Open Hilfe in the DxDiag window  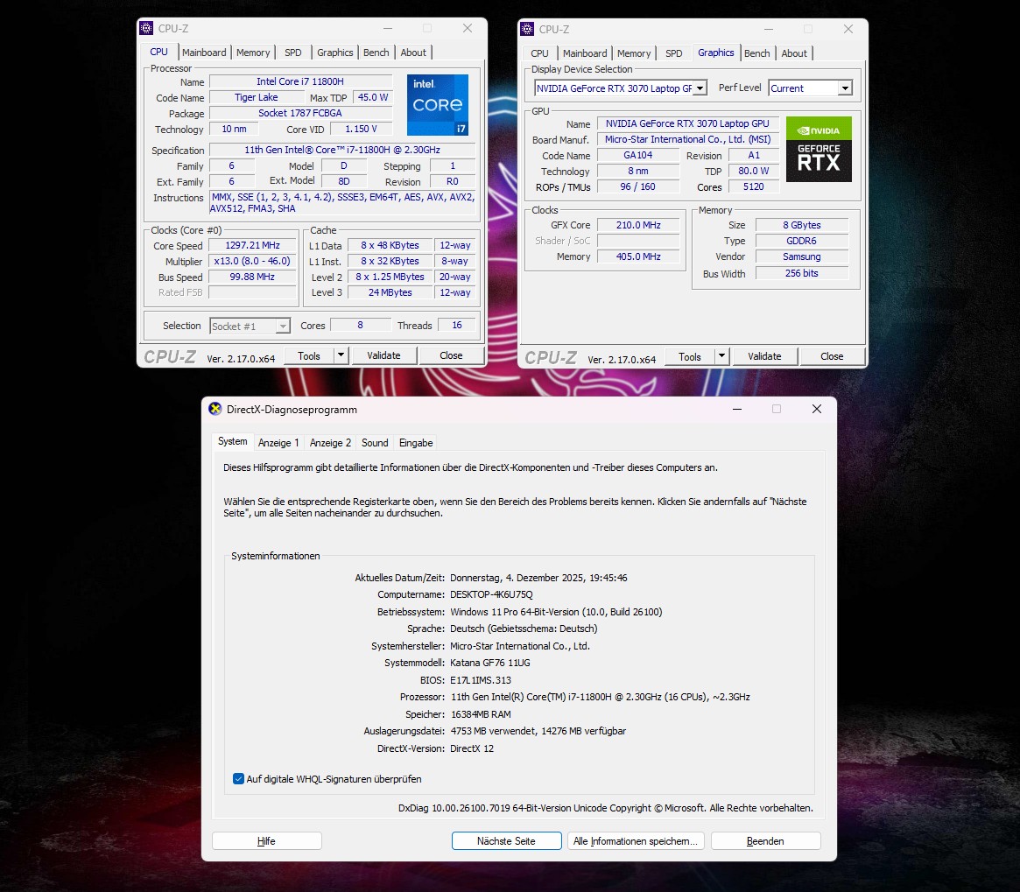pos(266,840)
